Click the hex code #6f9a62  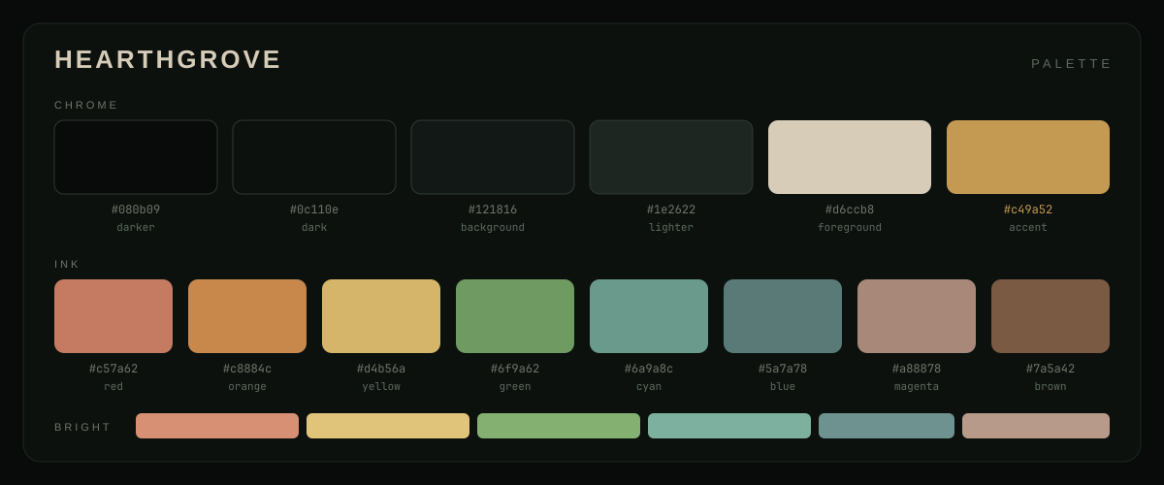515,369
